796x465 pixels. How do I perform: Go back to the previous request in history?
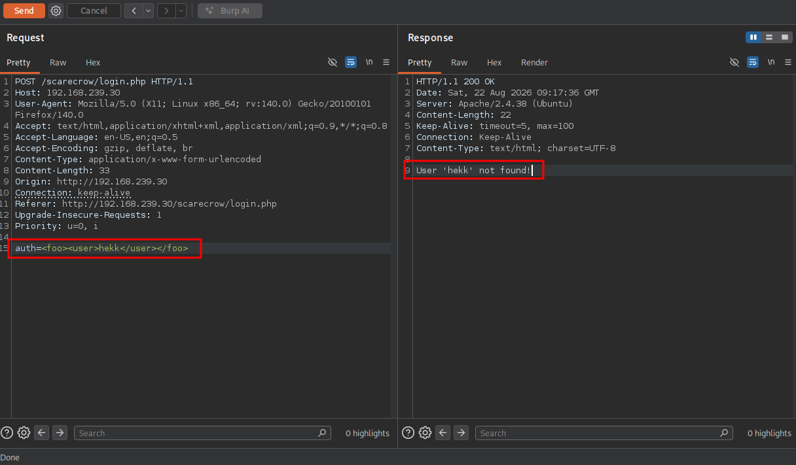click(x=134, y=10)
